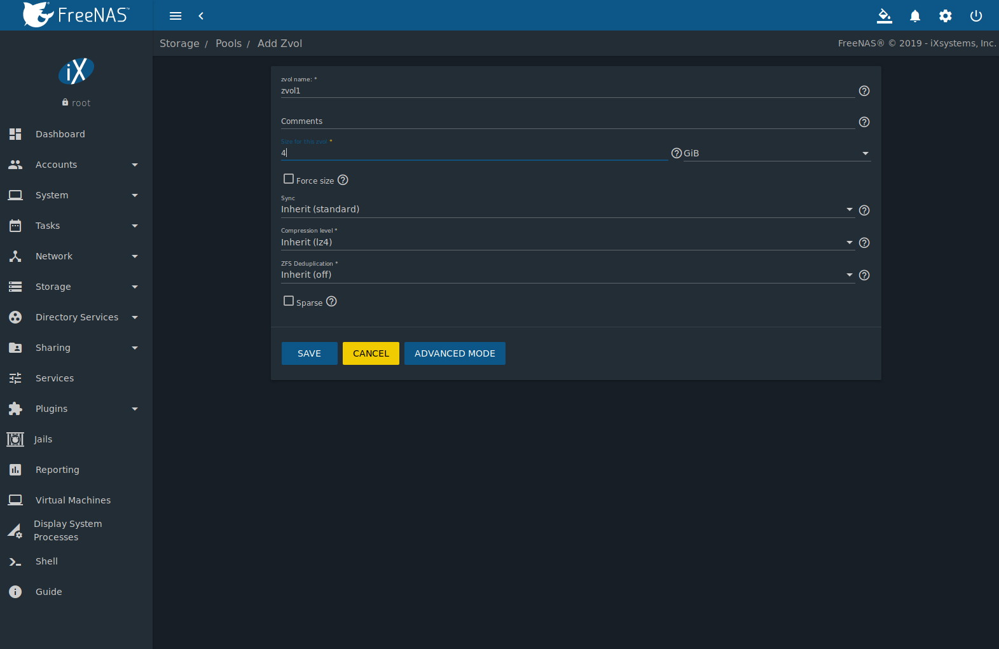The image size is (999, 649).
Task: Open Display System Processes
Action: [x=76, y=530]
